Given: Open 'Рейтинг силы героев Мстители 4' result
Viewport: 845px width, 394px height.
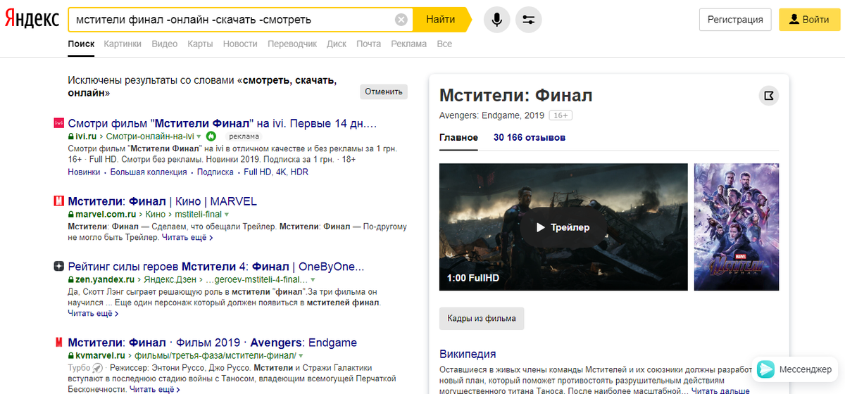Looking at the screenshot, I should tap(216, 267).
